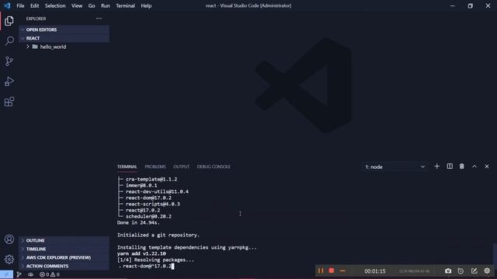Click the EXPLORER panel title
This screenshot has height=279, width=497.
[x=36, y=19]
